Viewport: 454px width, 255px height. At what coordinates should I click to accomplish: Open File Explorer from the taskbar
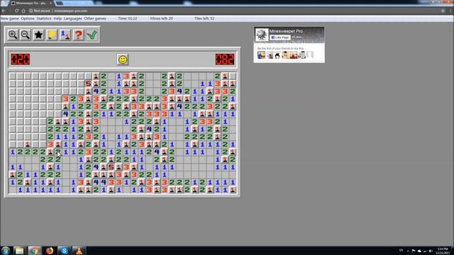coord(19,250)
